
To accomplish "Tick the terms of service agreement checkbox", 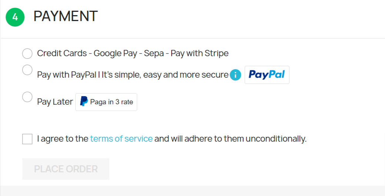I will pos(27,139).
